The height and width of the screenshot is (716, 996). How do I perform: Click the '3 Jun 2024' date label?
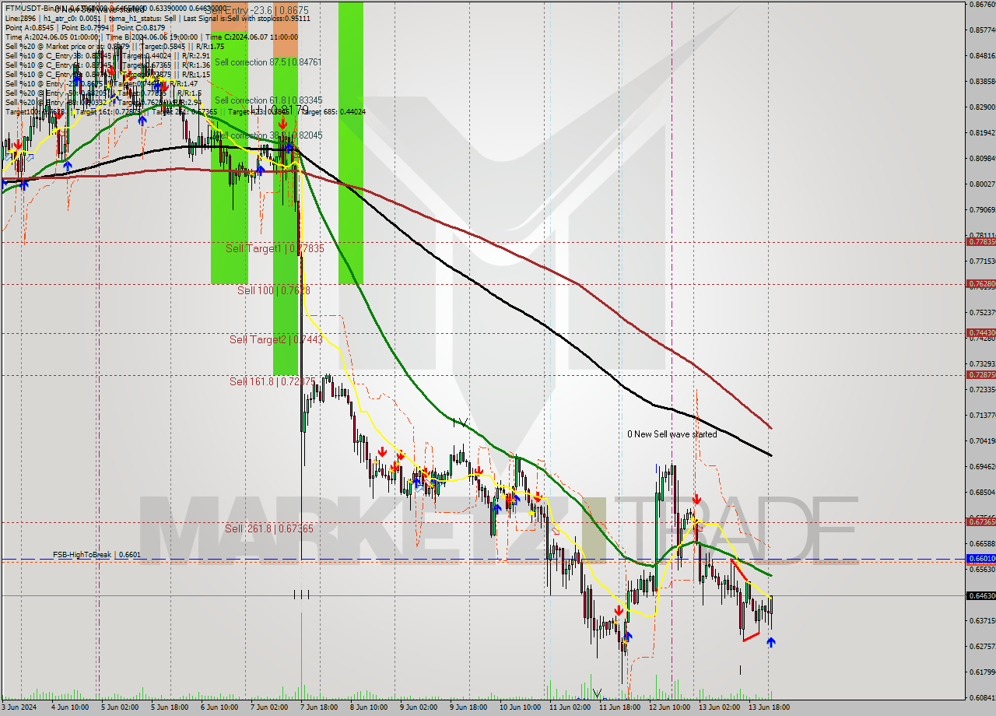coord(19,707)
